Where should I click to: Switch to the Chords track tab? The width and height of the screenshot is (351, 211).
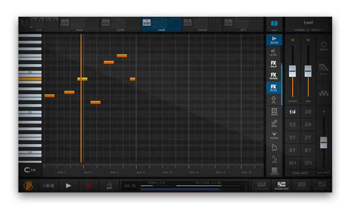[x=202, y=25]
